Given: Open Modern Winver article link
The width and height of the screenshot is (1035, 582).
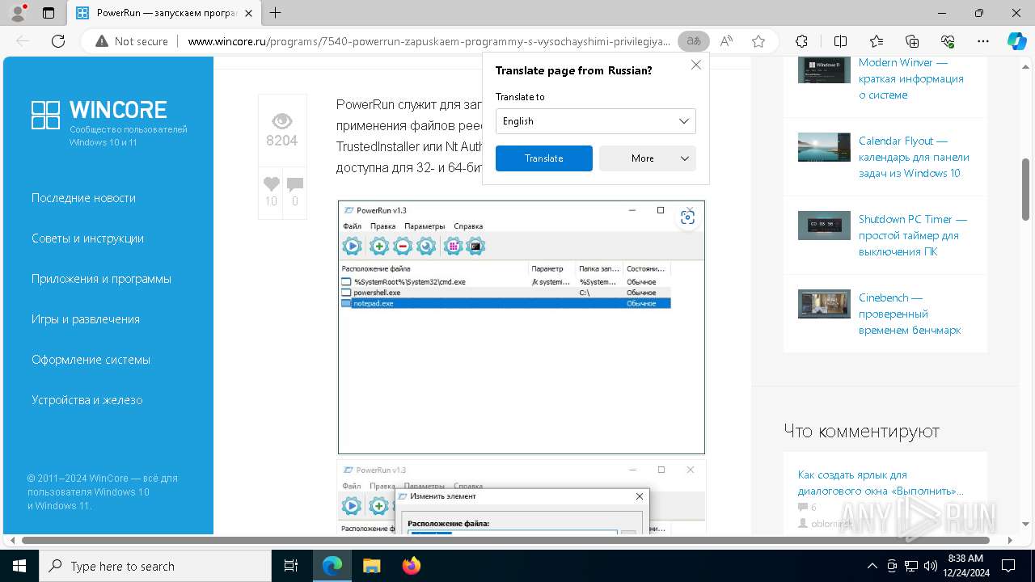Looking at the screenshot, I should tap(910, 78).
